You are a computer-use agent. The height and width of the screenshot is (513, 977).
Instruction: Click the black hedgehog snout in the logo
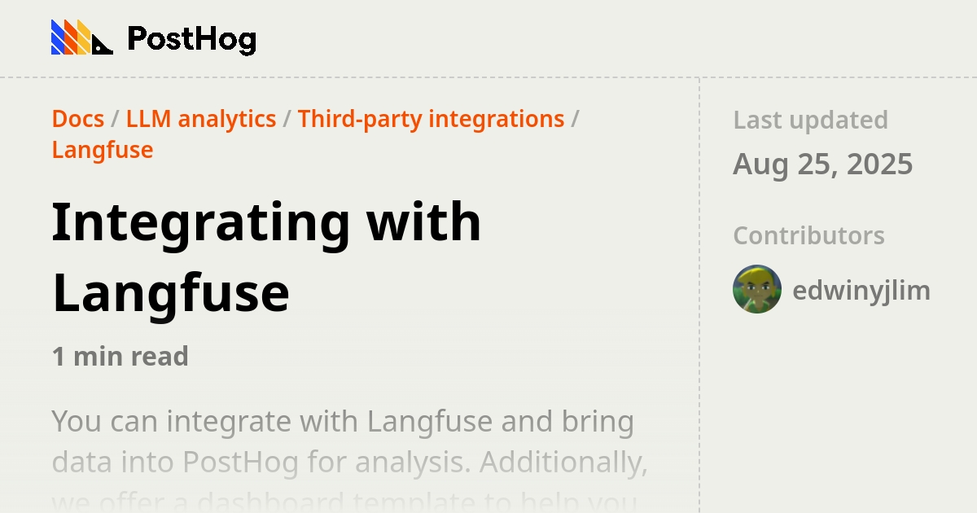tap(103, 45)
